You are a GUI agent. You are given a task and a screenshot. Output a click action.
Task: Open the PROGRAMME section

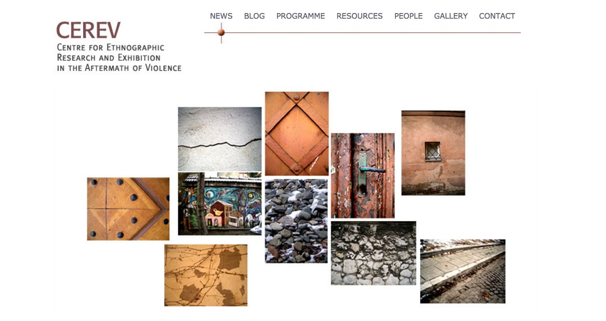pos(300,16)
